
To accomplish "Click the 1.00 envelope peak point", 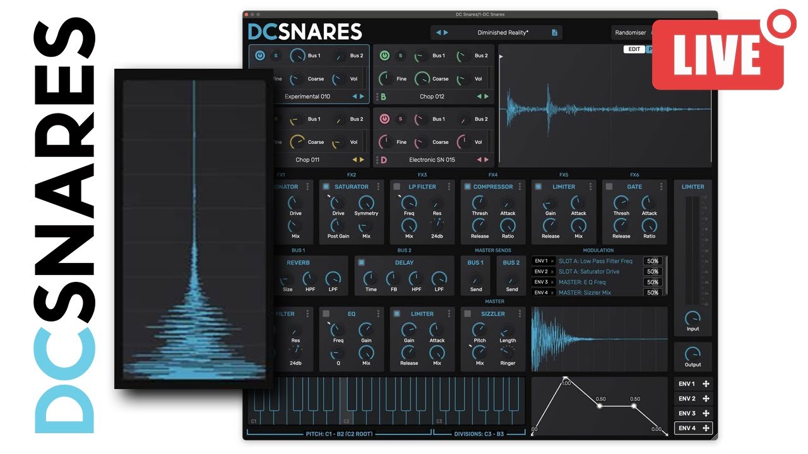I will [566, 378].
